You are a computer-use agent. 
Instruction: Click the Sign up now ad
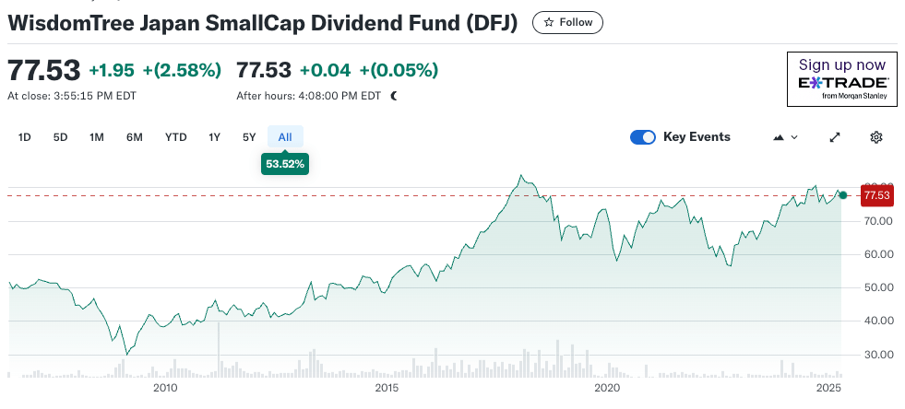tap(841, 65)
